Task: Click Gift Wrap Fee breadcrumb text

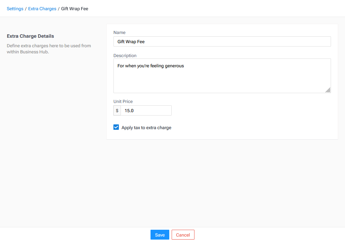Action: pos(75,9)
